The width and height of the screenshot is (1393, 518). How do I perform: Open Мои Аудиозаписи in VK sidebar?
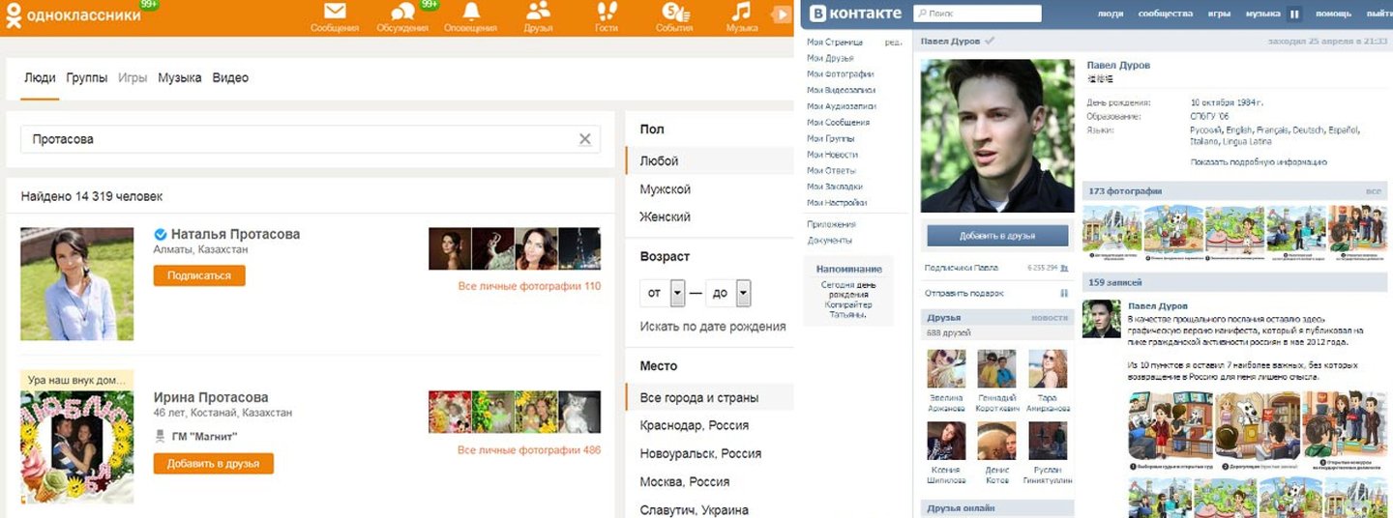point(842,106)
